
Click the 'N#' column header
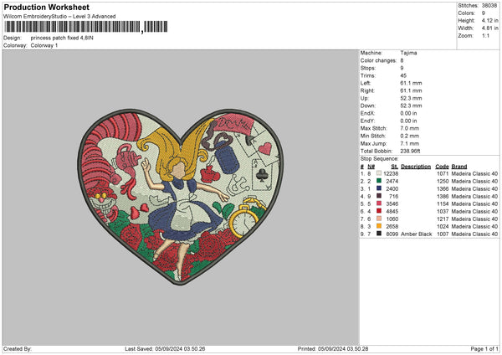[371, 167]
